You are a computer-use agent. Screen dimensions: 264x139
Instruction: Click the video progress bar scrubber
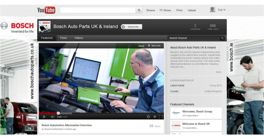(x=58, y=113)
